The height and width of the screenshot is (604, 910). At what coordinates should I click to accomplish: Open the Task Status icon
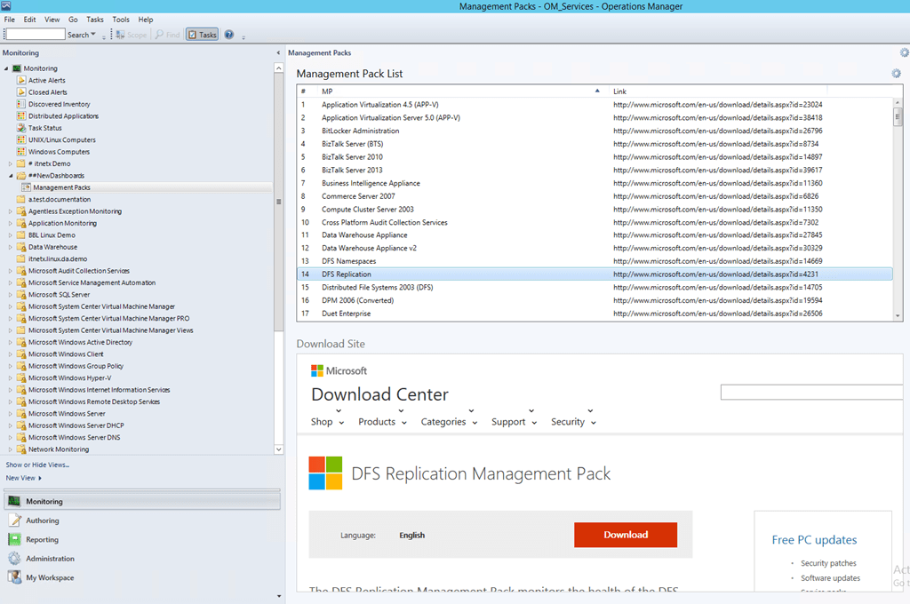21,128
